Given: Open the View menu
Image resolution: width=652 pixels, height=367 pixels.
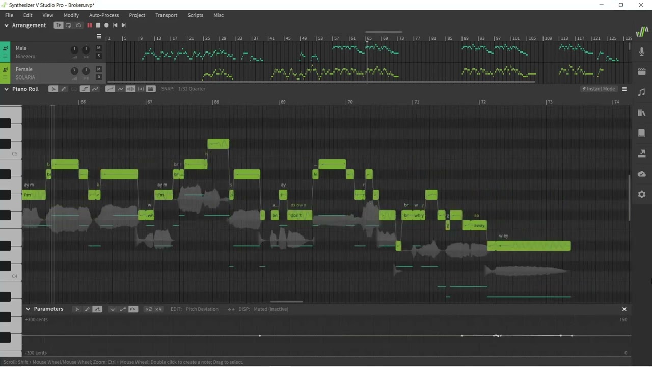Looking at the screenshot, I should click(x=48, y=15).
